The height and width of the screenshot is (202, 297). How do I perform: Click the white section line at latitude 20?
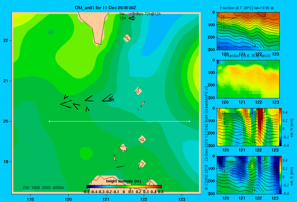119,121
